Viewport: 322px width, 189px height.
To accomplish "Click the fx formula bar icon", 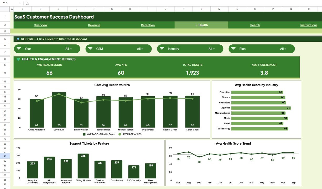I will pyautogui.click(x=27, y=3).
